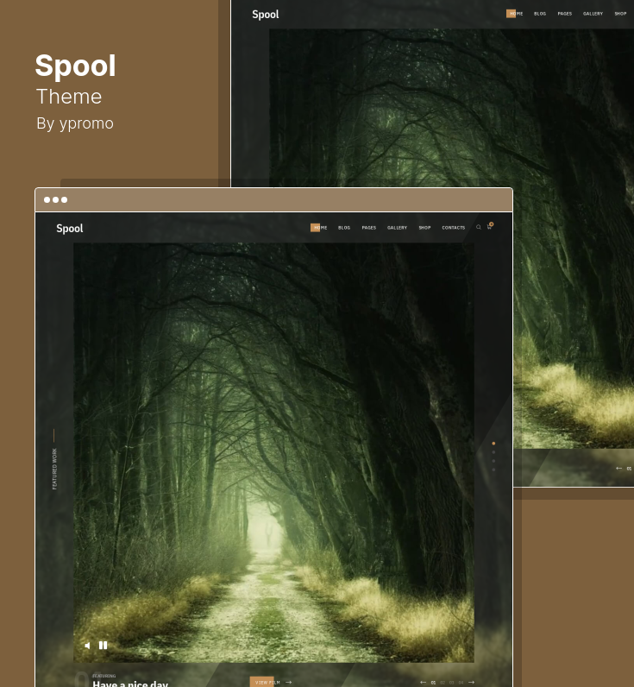Viewport: 634px width, 687px height.
Task: Select the Home menu in front window
Action: pos(319,228)
